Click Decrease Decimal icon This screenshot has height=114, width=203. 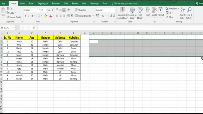click(x=114, y=16)
